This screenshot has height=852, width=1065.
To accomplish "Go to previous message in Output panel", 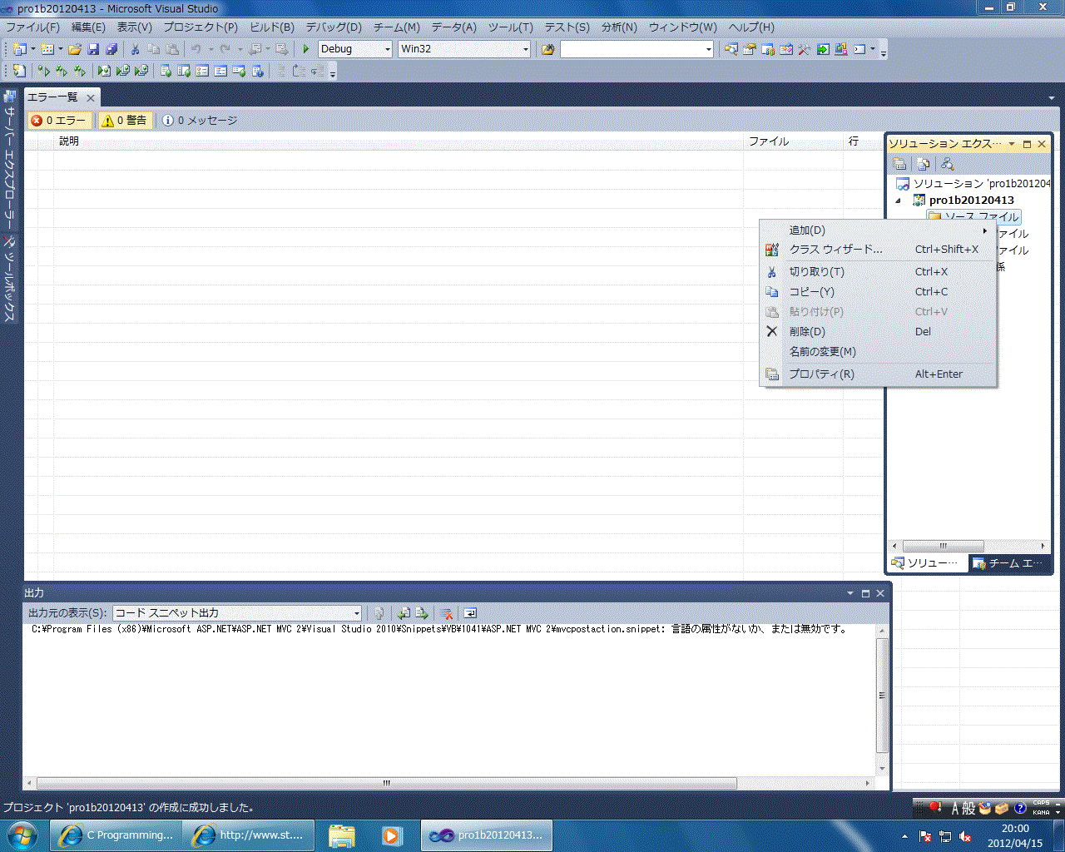I will pyautogui.click(x=404, y=613).
